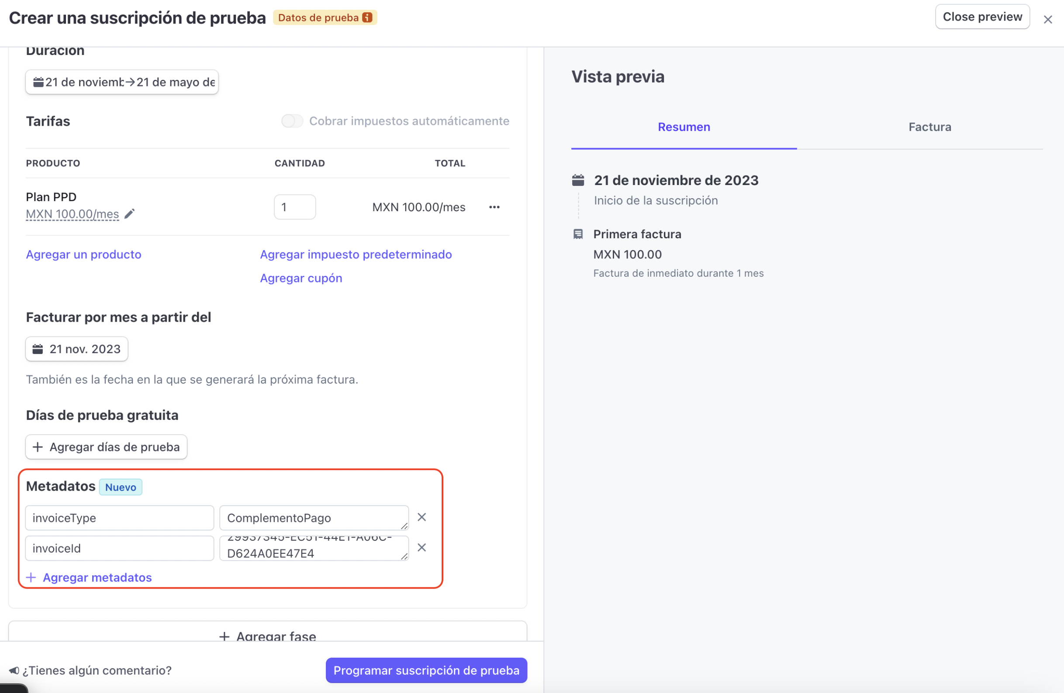Switch to the Factura tab
This screenshot has width=1064, height=693.
(930, 127)
